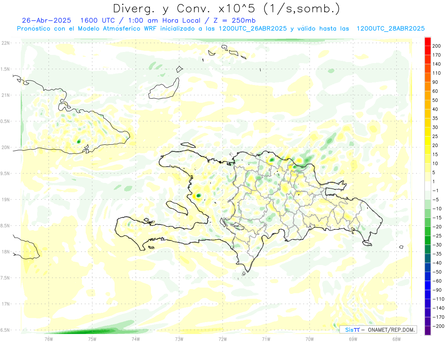Image resolution: width=445 pixels, height=344 pixels.
Task: Click the '68W' longitude label
Action: 396,339
